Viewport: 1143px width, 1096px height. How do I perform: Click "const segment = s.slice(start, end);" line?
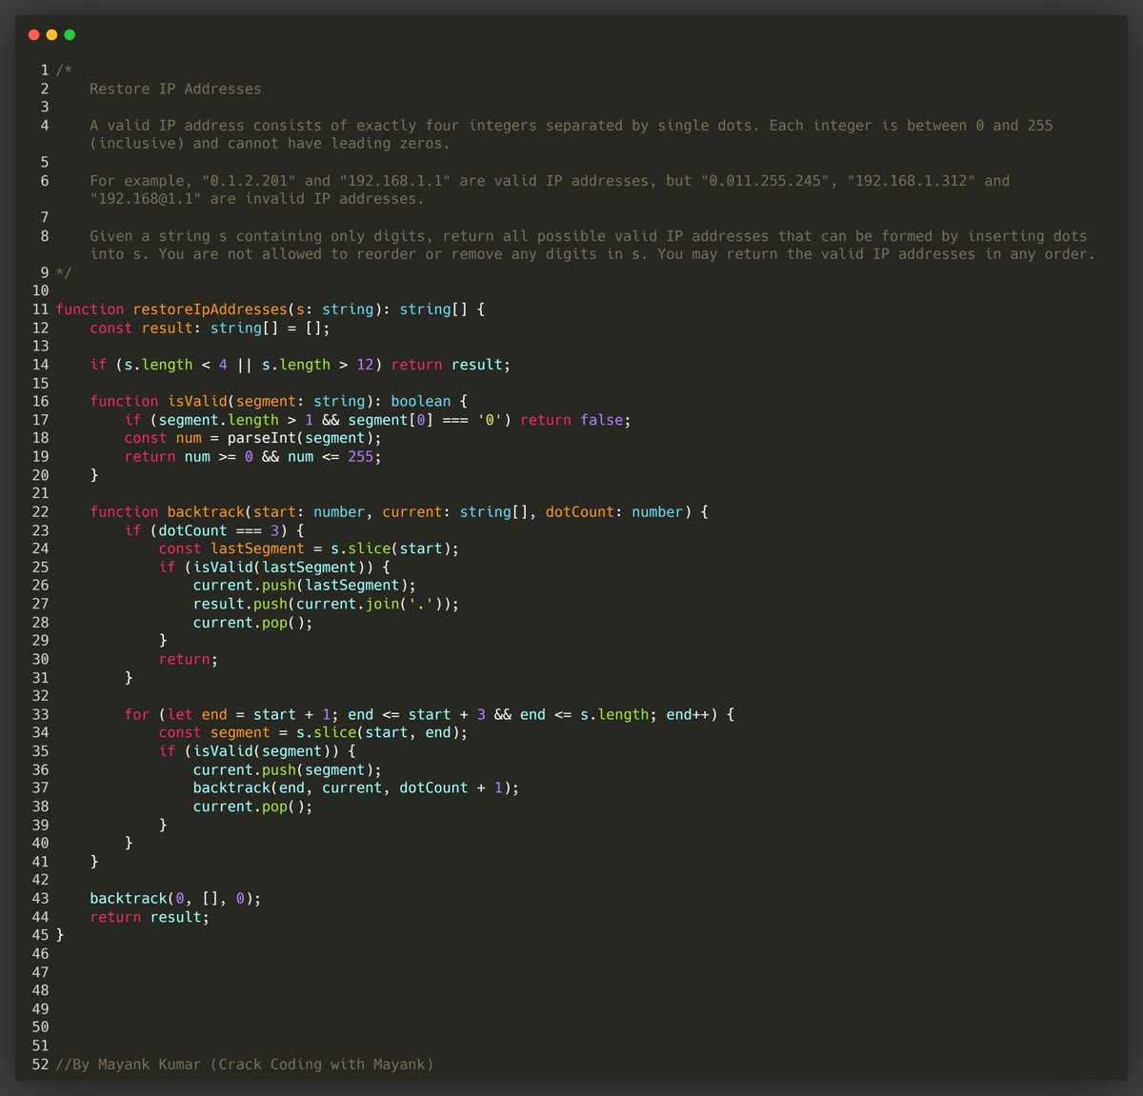313,733
